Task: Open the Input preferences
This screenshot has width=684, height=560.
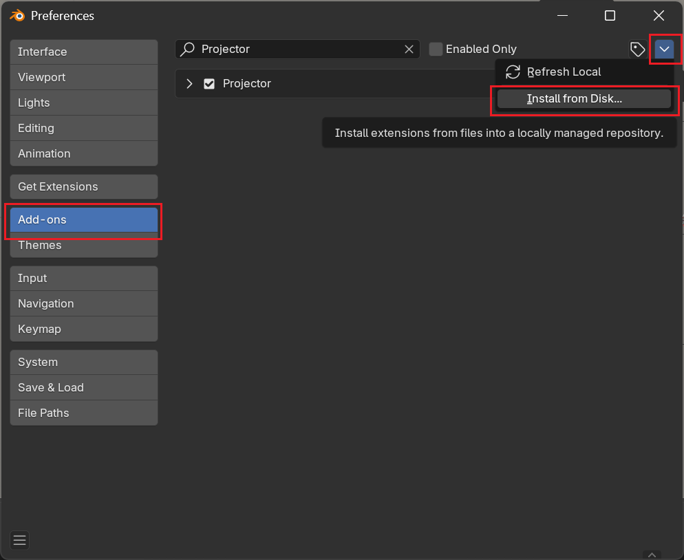Action: point(84,278)
